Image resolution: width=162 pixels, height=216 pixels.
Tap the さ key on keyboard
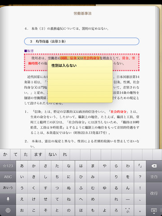pyautogui.click(x=45, y=166)
